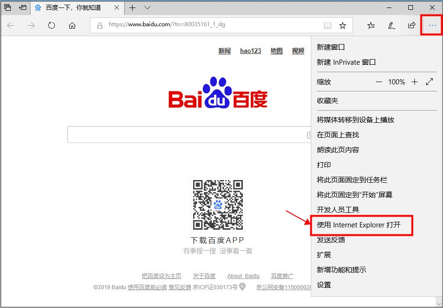Add notes with pen icon

click(391, 25)
